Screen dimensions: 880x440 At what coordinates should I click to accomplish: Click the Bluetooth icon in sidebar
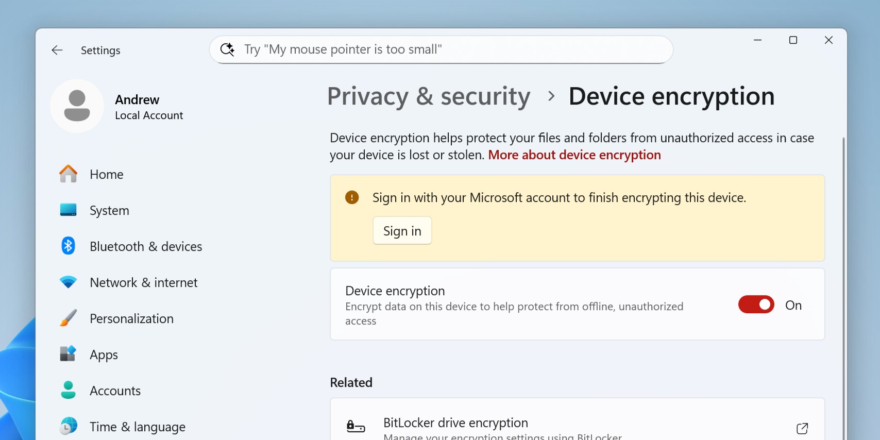point(68,246)
